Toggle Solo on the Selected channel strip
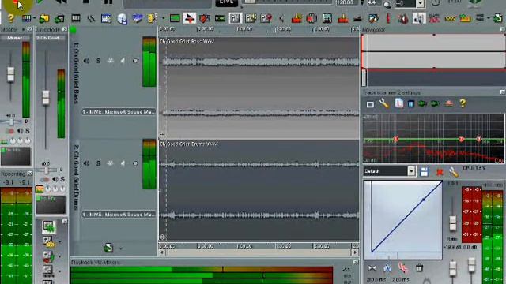Image resolution: width=506 pixels, height=284 pixels. click(62, 179)
